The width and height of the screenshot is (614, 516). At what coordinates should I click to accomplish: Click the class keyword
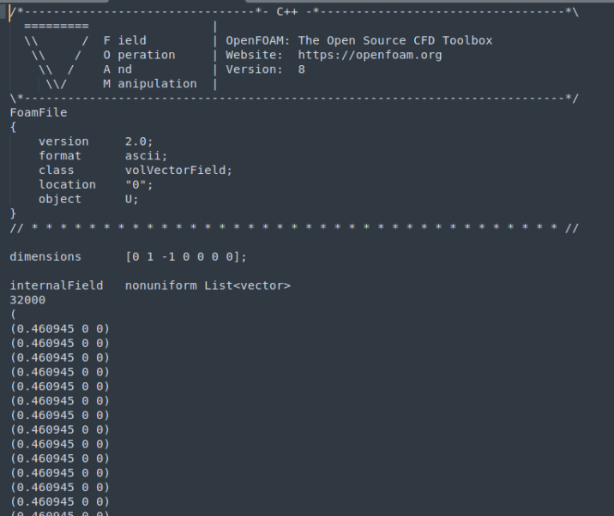tap(57, 171)
